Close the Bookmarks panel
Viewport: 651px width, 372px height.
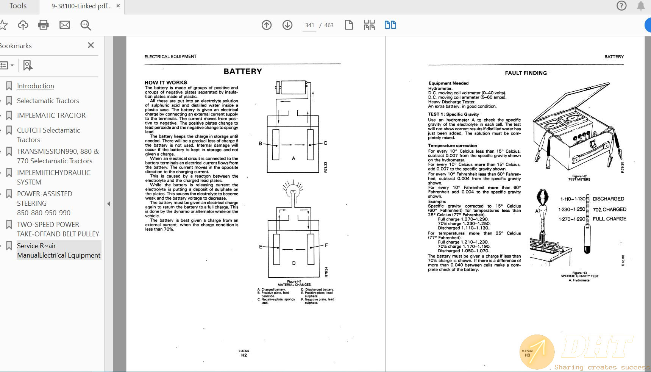point(91,45)
